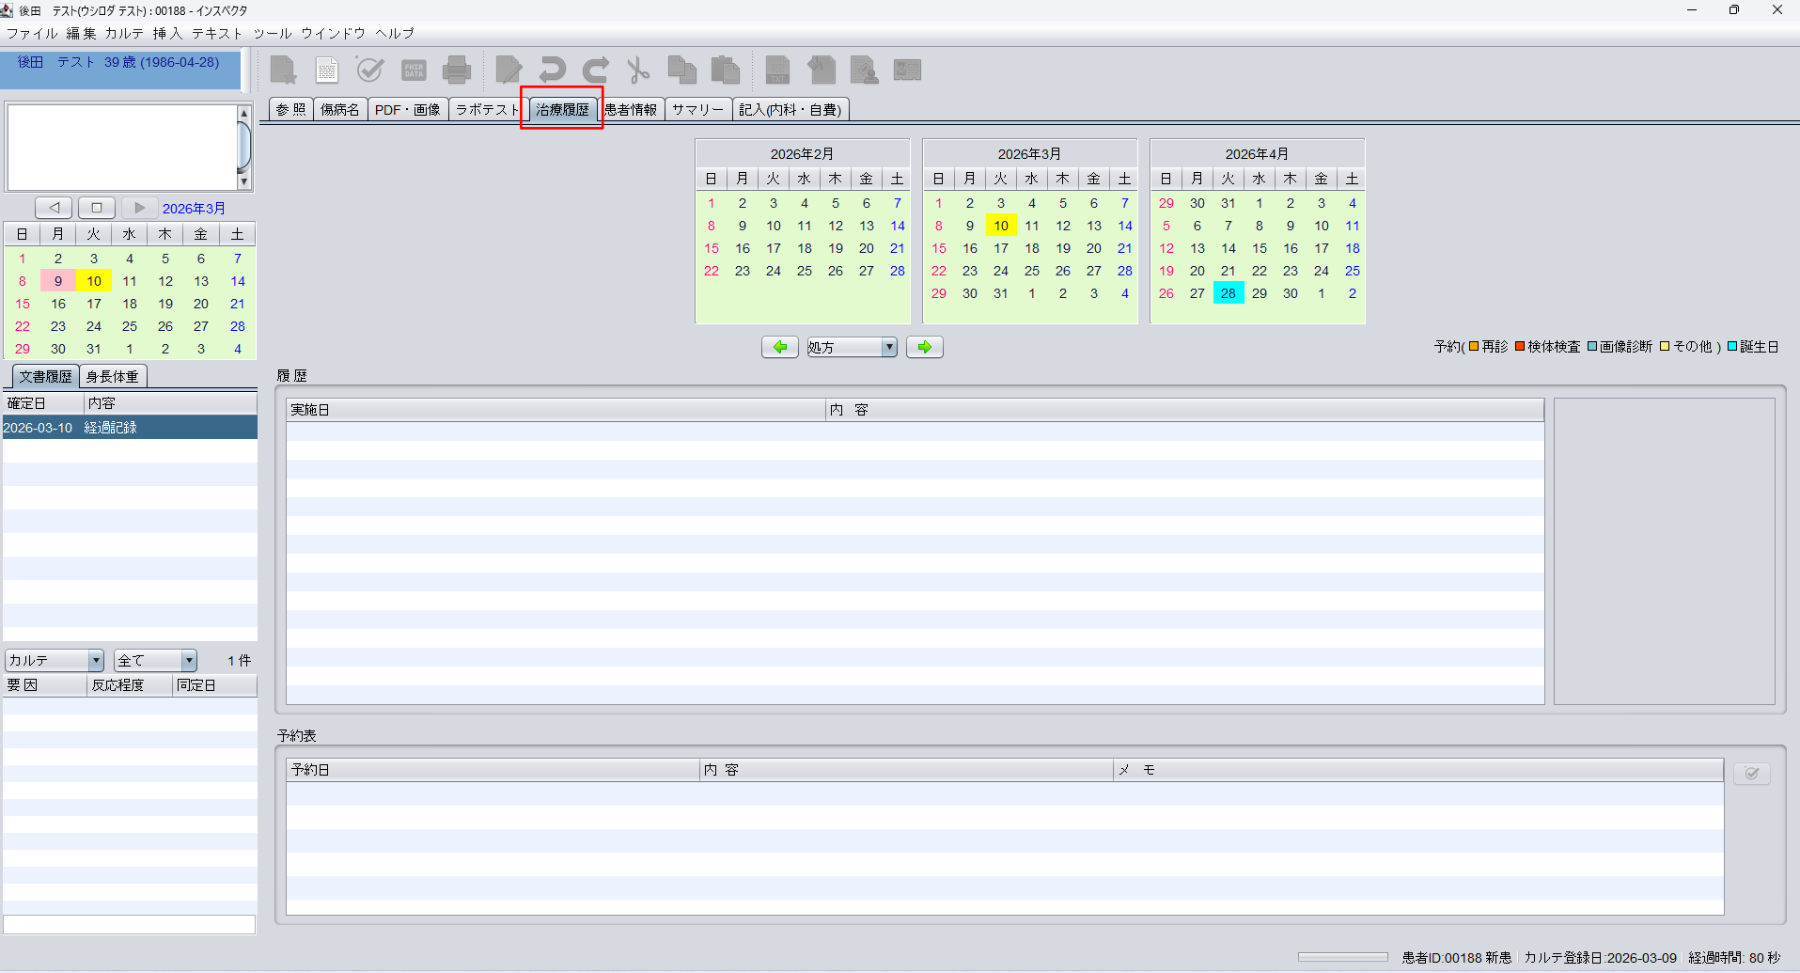Screen dimensions: 1800x973
Task: Click previous month triangle in left calendar
Action: pos(54,208)
